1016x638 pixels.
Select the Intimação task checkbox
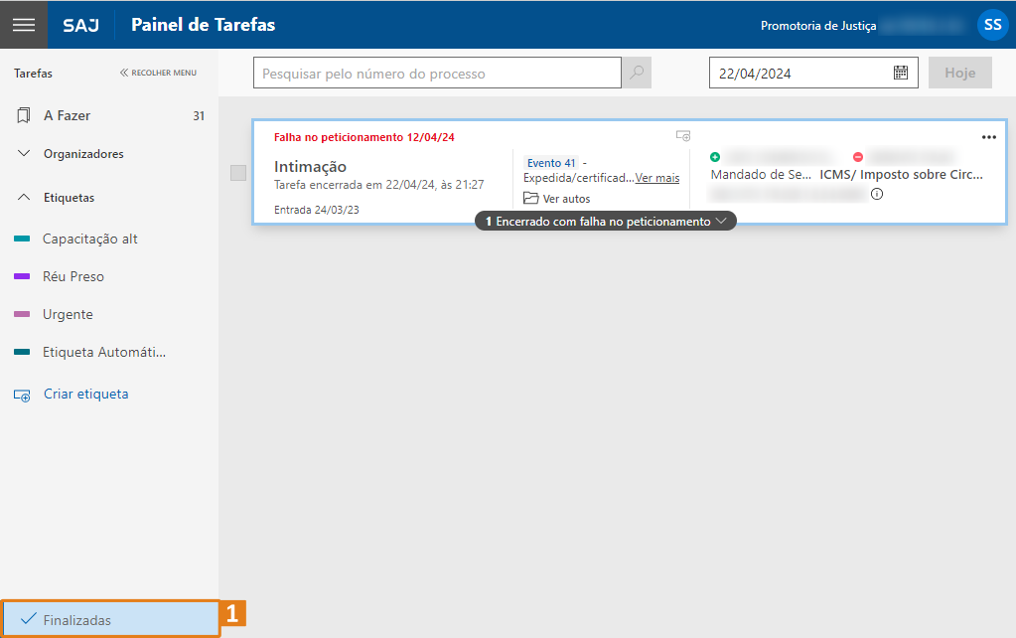coord(238,173)
